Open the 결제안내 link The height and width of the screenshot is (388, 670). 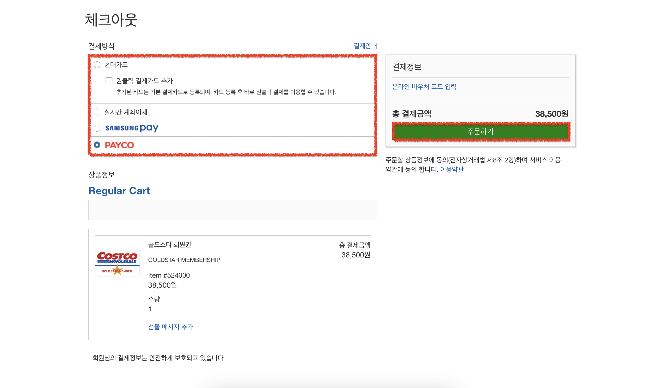[x=365, y=46]
